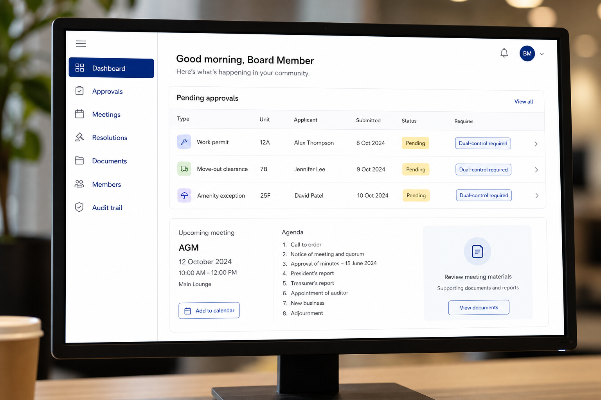Click the Audit trail shield icon

[79, 207]
